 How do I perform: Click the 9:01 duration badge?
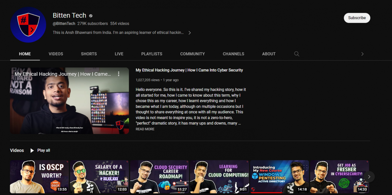click(x=243, y=189)
